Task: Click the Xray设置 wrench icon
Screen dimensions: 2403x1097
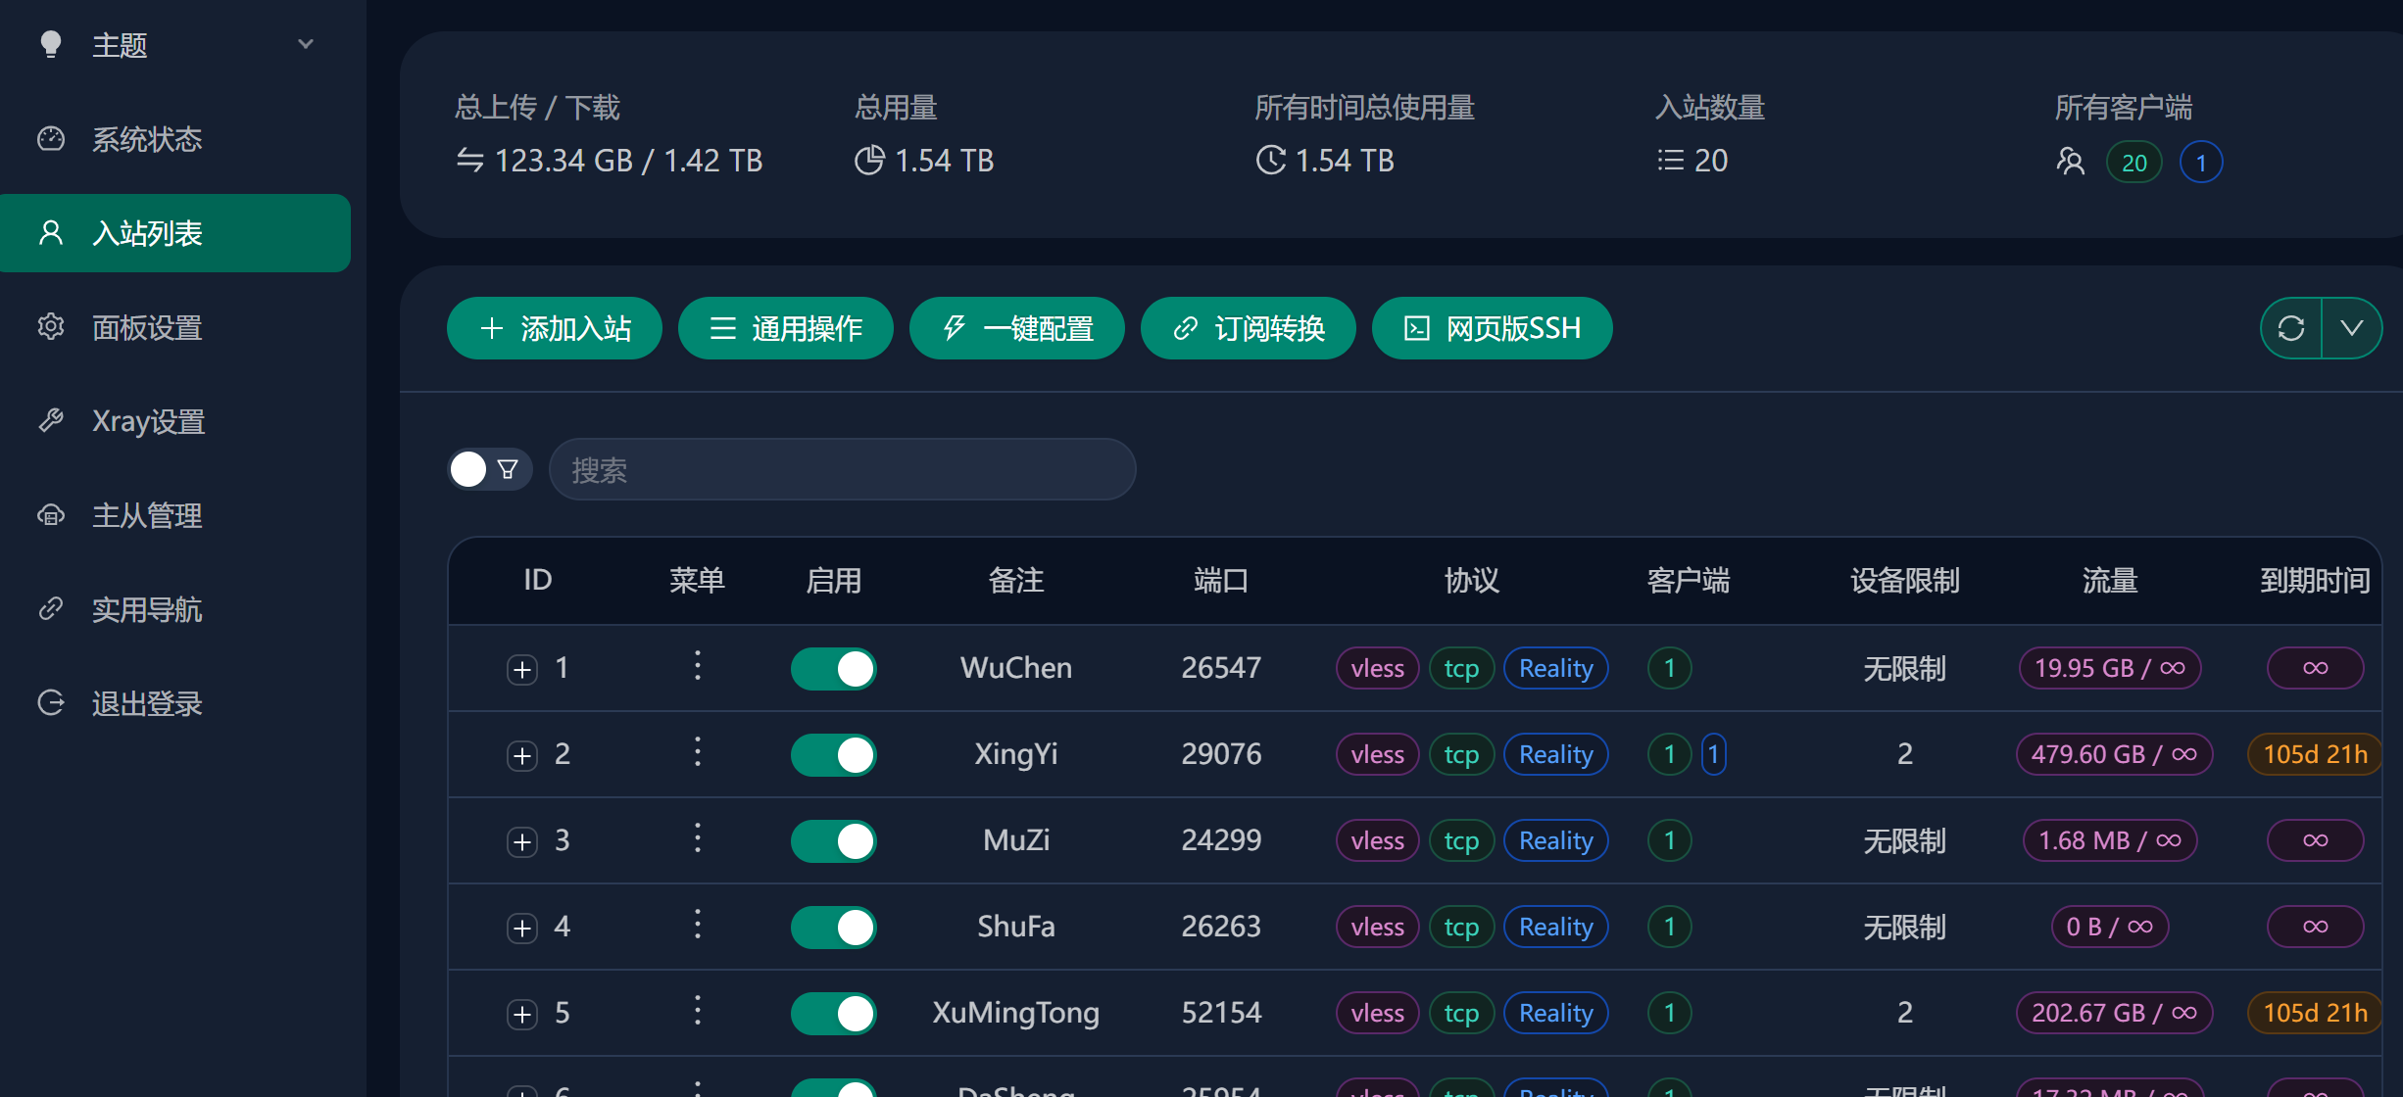Action: tap(51, 421)
